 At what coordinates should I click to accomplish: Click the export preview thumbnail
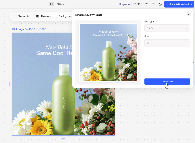[108, 52]
